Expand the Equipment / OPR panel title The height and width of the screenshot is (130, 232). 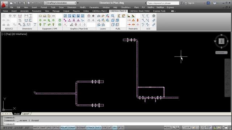(x=50, y=29)
